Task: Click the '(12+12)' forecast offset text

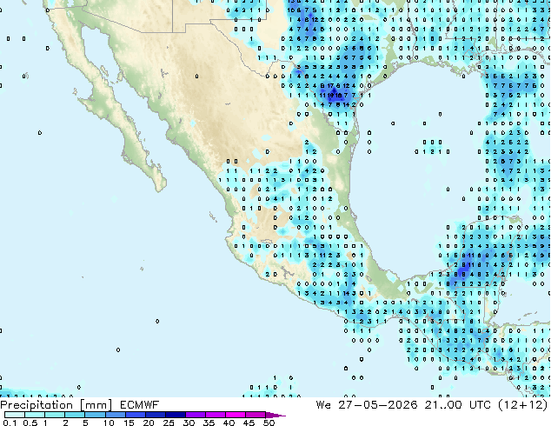Action: (523, 405)
